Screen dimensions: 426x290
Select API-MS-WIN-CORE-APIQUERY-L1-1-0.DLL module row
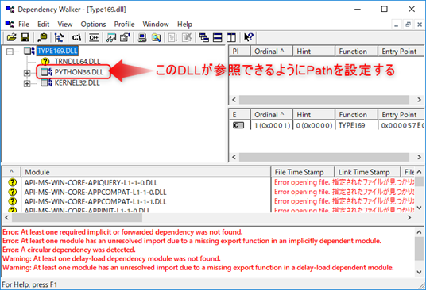(x=91, y=182)
